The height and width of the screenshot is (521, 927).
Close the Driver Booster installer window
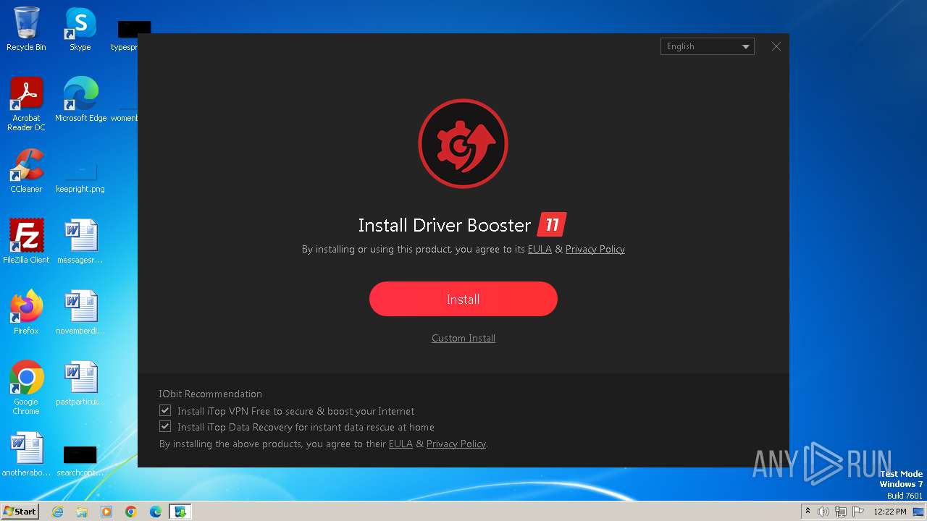[x=776, y=46]
